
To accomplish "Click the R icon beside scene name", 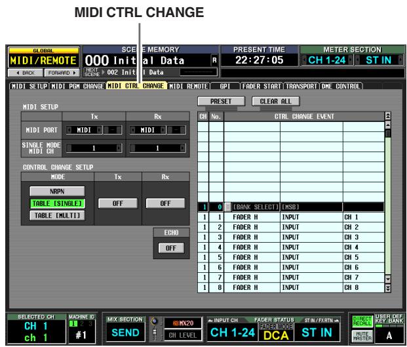I will pyautogui.click(x=214, y=60).
